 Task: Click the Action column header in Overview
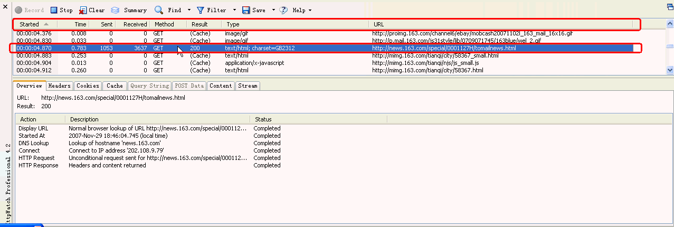point(40,119)
